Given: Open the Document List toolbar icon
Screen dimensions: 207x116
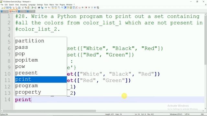Looking at the screenshot, I should [74, 8].
